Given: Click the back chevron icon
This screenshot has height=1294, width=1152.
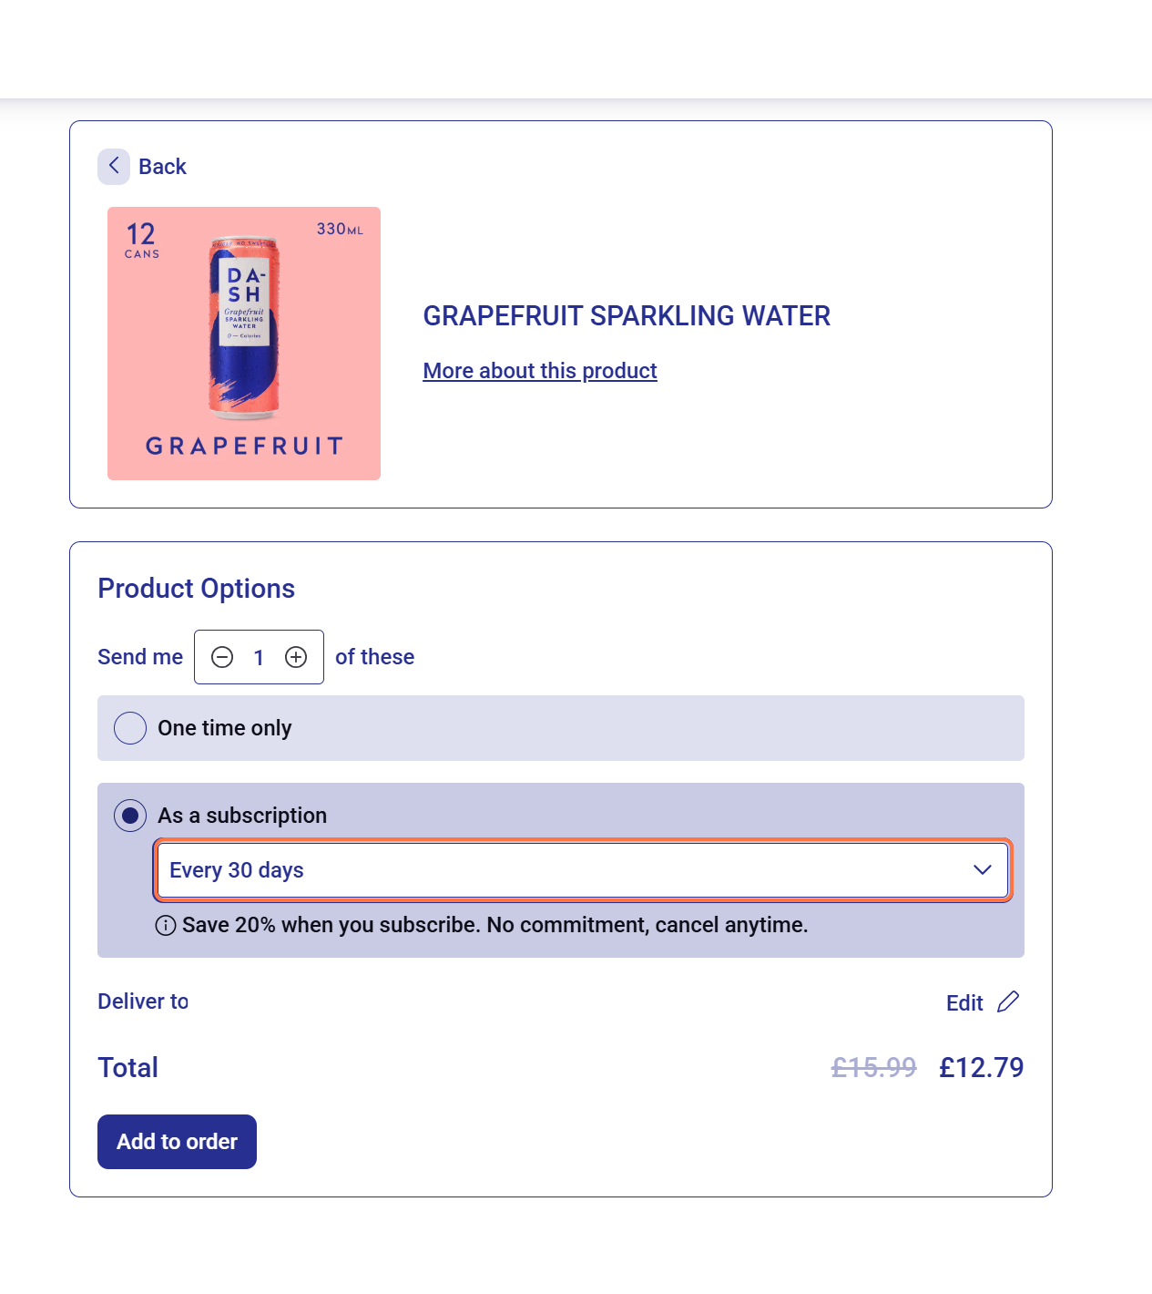Looking at the screenshot, I should [114, 166].
